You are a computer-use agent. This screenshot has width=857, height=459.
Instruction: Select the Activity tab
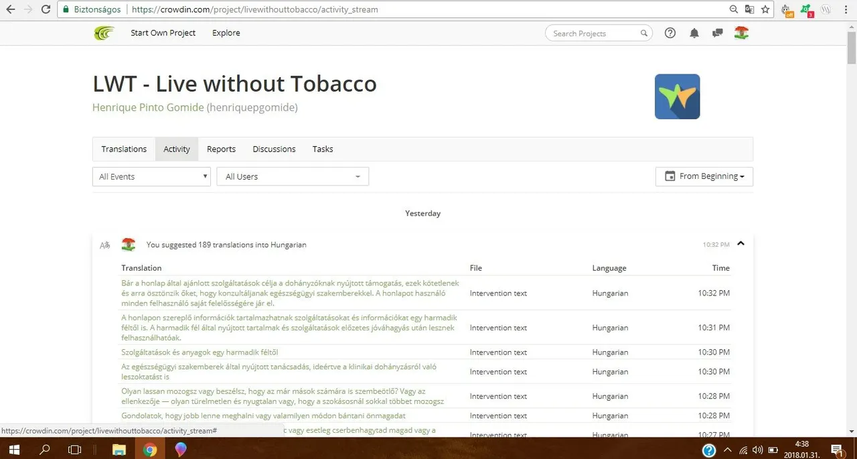177,149
